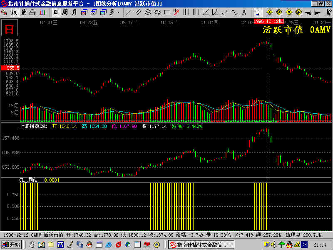This screenshot has height=250, width=333.
Task: Open the Windows 开始 start button
Action: [11, 245]
